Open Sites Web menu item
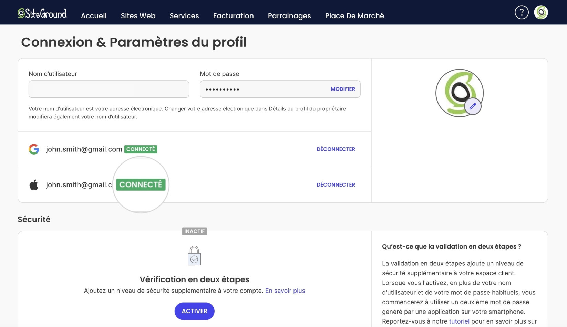This screenshot has width=567, height=327. click(x=138, y=16)
